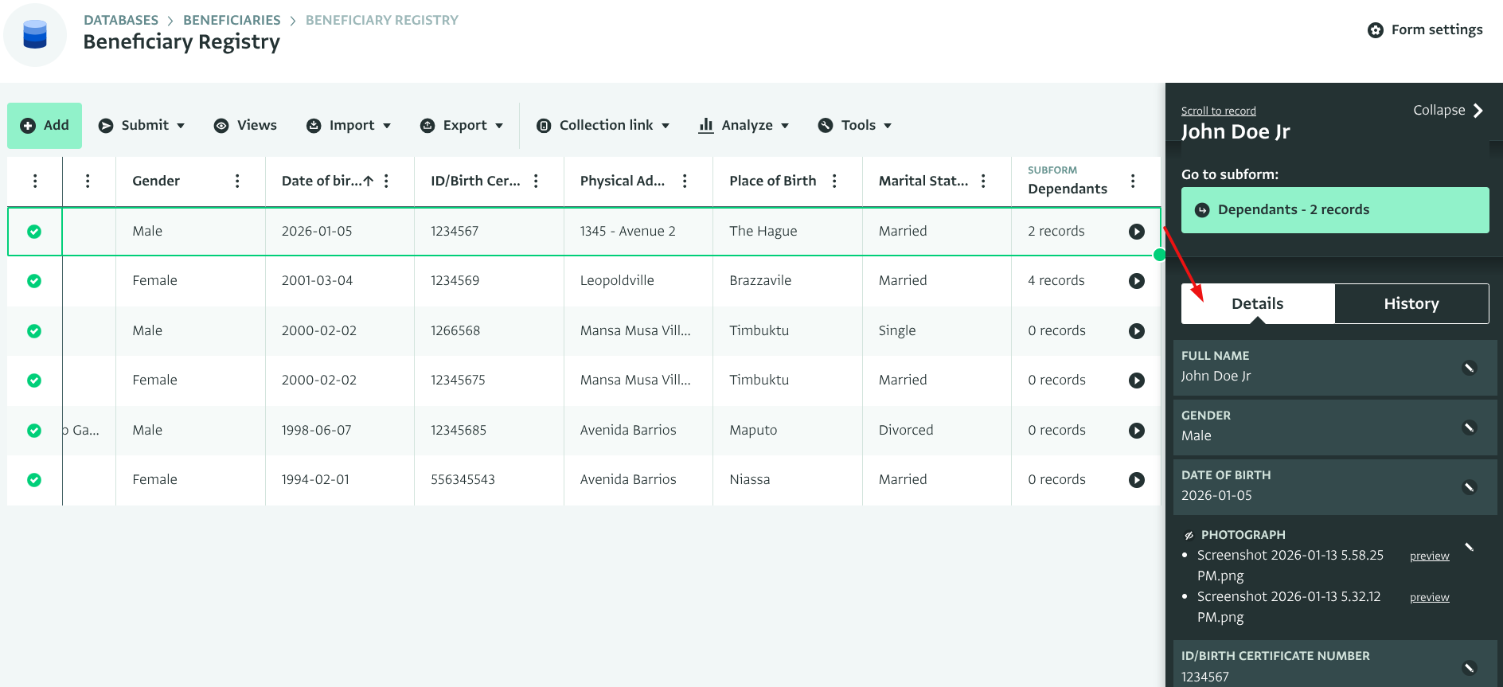Image resolution: width=1503 pixels, height=687 pixels.
Task: Edit the Gender field pencil icon
Action: click(x=1469, y=427)
